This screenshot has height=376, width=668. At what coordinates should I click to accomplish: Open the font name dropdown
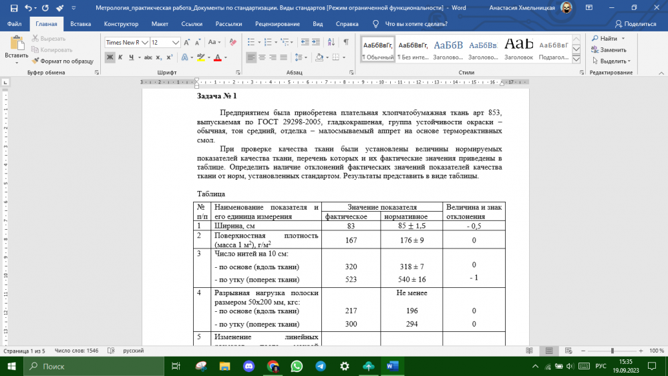[x=144, y=42]
